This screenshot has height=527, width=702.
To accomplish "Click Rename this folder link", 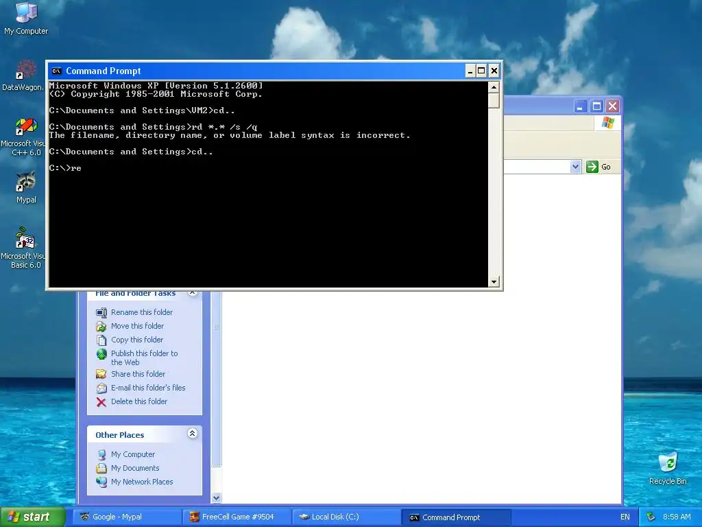I will [141, 312].
